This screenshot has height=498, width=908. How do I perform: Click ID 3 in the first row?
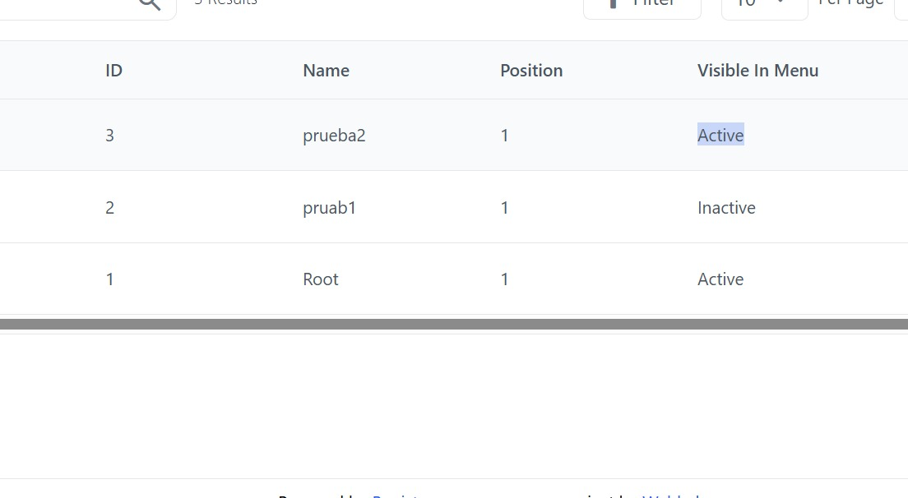click(x=110, y=136)
